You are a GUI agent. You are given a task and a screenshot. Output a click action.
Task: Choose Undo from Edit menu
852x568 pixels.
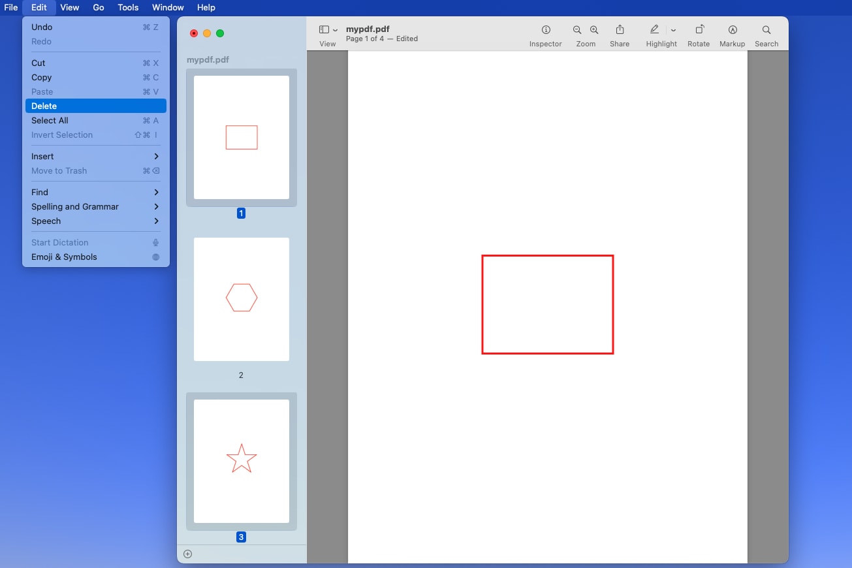(95, 27)
